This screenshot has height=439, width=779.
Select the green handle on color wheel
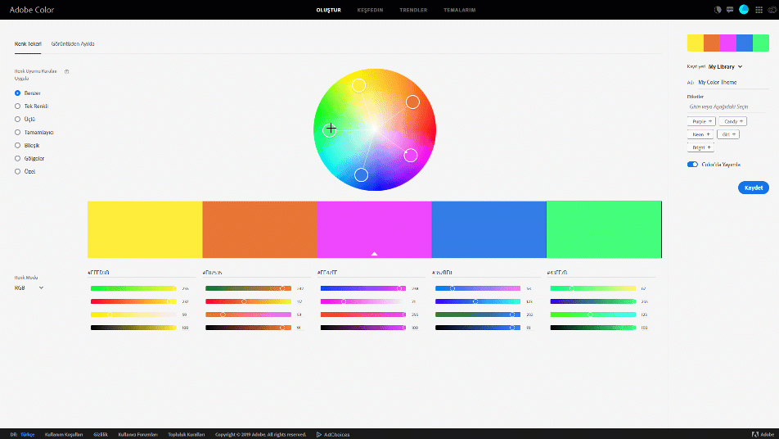coord(330,129)
